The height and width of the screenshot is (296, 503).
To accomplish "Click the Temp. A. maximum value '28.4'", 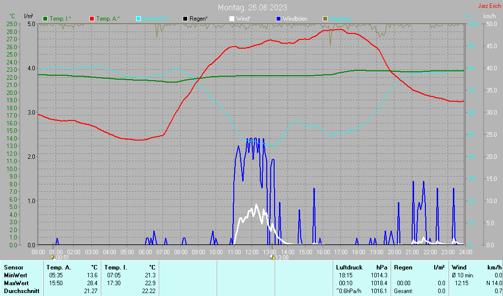I will pos(92,284).
